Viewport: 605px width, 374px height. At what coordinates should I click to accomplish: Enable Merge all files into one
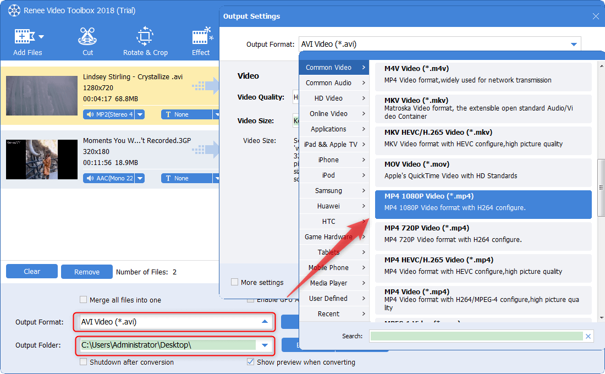pyautogui.click(x=84, y=300)
